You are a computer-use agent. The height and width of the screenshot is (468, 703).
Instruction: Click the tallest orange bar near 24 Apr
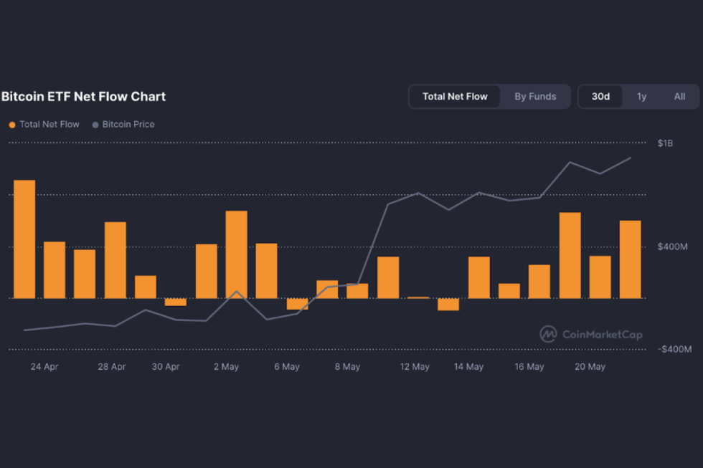coord(24,239)
